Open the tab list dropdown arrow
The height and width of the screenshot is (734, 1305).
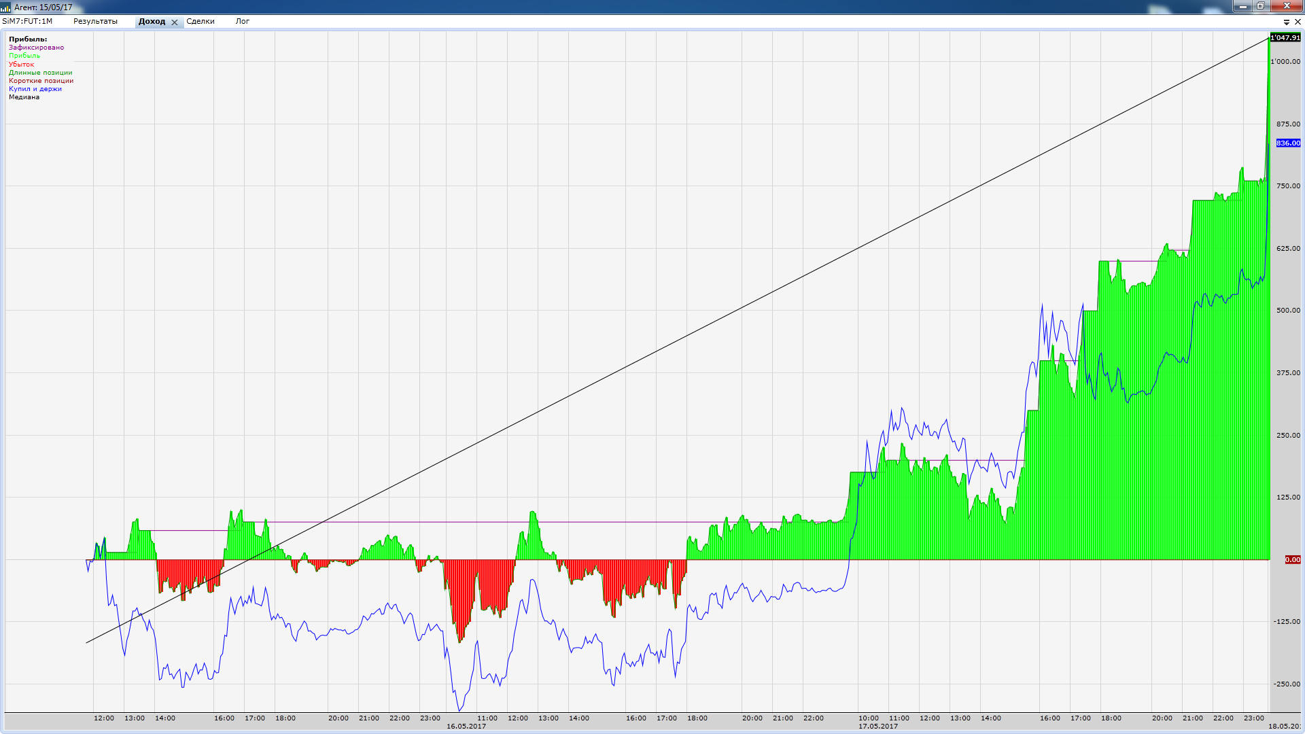tap(1287, 22)
